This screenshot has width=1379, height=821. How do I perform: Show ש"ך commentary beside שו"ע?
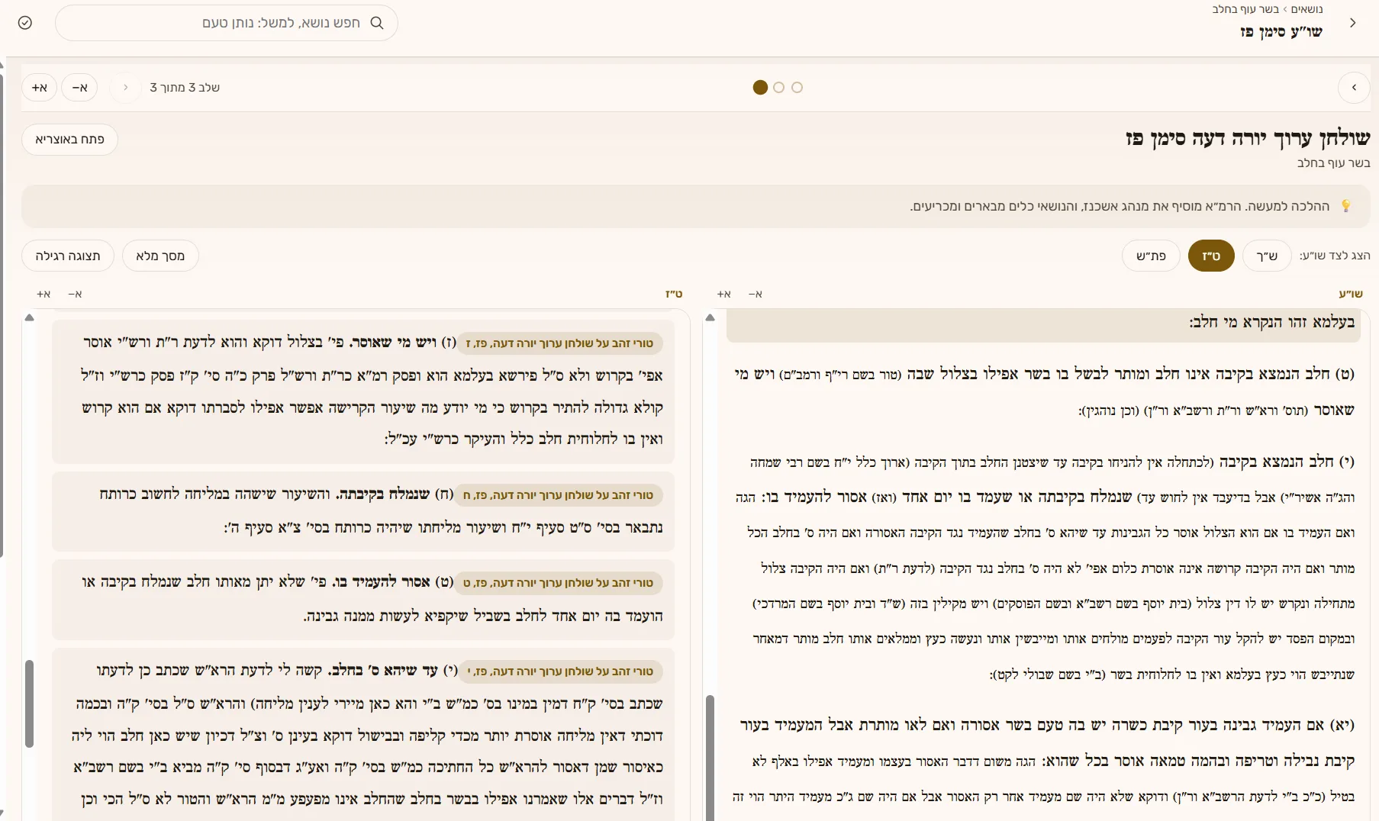coord(1267,256)
